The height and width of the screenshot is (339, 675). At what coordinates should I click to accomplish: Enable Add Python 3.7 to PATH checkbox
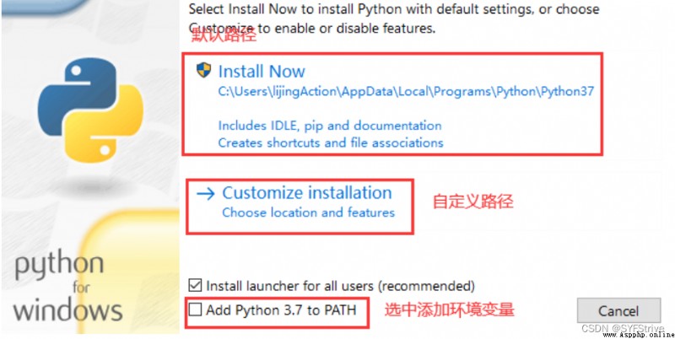[x=196, y=309]
